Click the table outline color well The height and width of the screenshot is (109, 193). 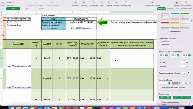[x=175, y=83]
